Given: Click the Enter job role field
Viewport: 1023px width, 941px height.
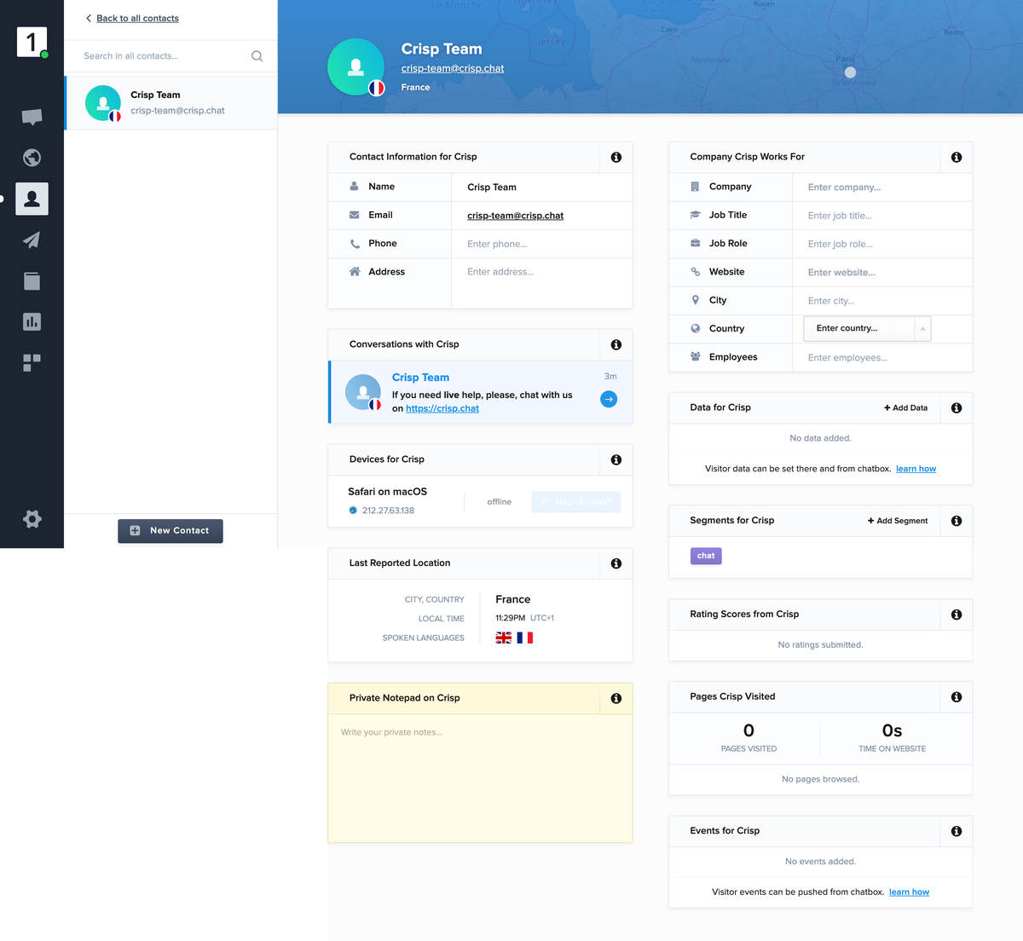Looking at the screenshot, I should pos(883,244).
